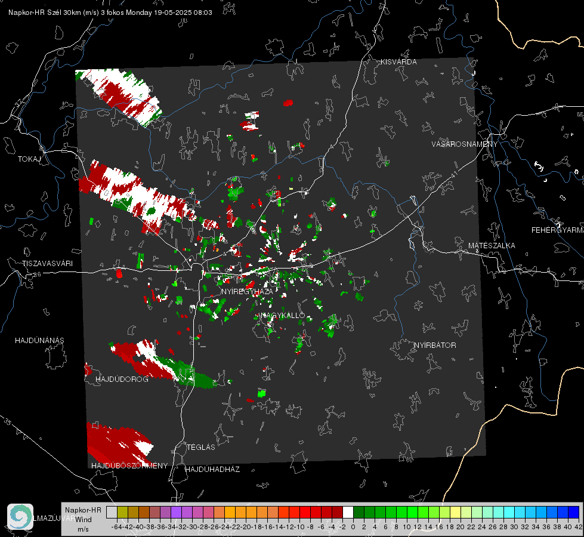The height and width of the screenshot is (537, 584).
Task: Click the TÉGLÁS city label
Action: pyautogui.click(x=201, y=447)
